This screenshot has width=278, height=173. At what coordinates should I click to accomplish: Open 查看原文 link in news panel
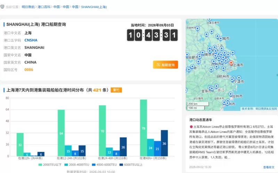pyautogui.click(x=269, y=167)
